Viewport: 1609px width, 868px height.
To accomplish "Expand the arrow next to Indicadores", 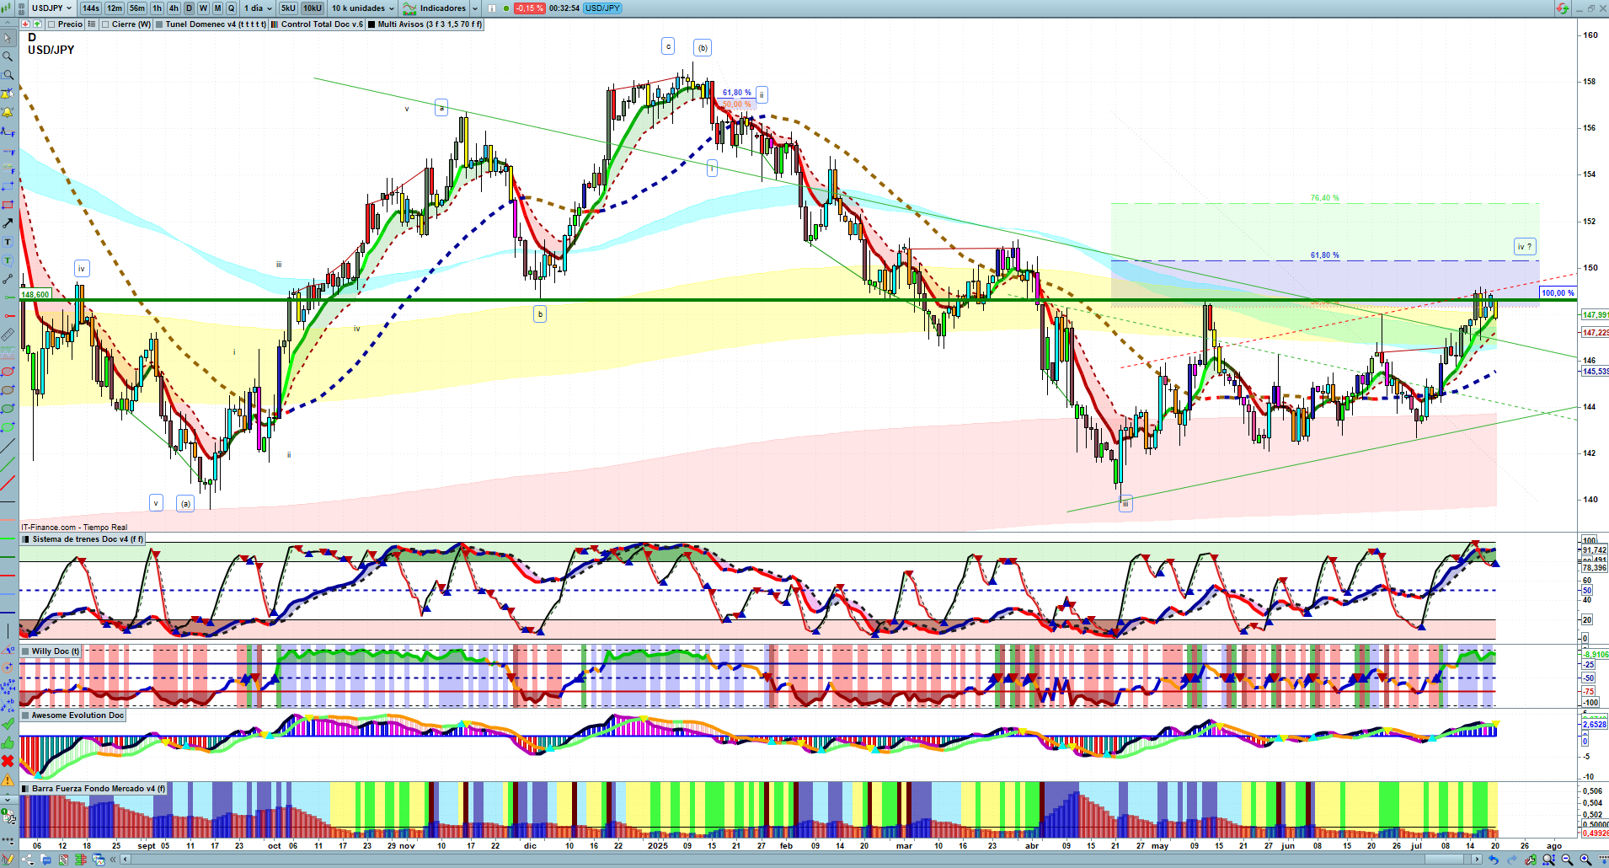I will coord(475,8).
